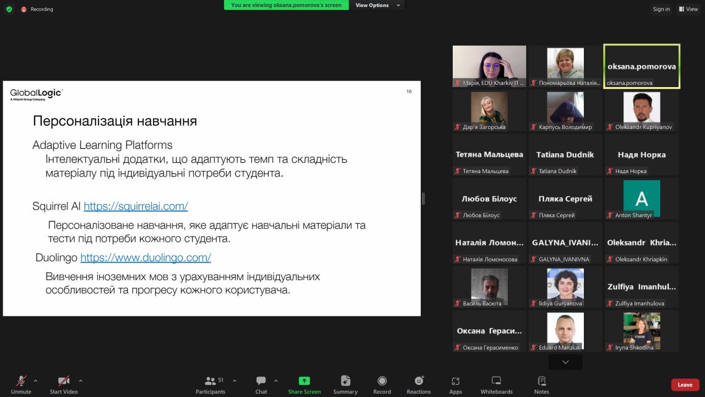Open the Participants panel
The width and height of the screenshot is (705, 397).
tap(210, 384)
